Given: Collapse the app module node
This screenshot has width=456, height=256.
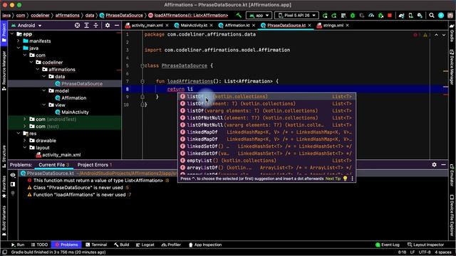Looking at the screenshot, I should tap(12, 34).
